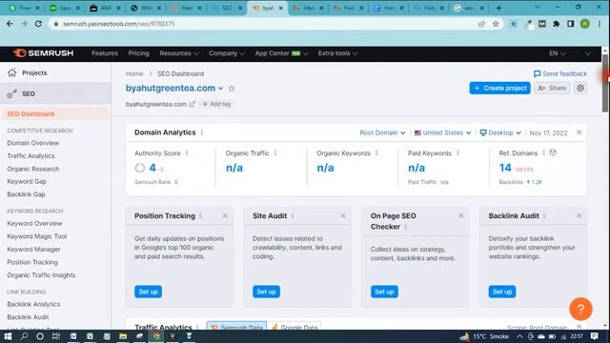The height and width of the screenshot is (343, 610).
Task: Click the info icon next to Authority Score
Action: click(x=187, y=152)
